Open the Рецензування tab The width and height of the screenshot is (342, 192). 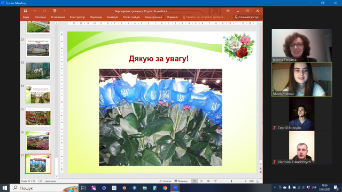(x=153, y=17)
